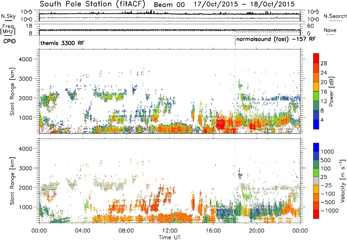Click the '1000' range tick in velocity panel
Viewport: 347px width, 240px height.
click(25, 207)
